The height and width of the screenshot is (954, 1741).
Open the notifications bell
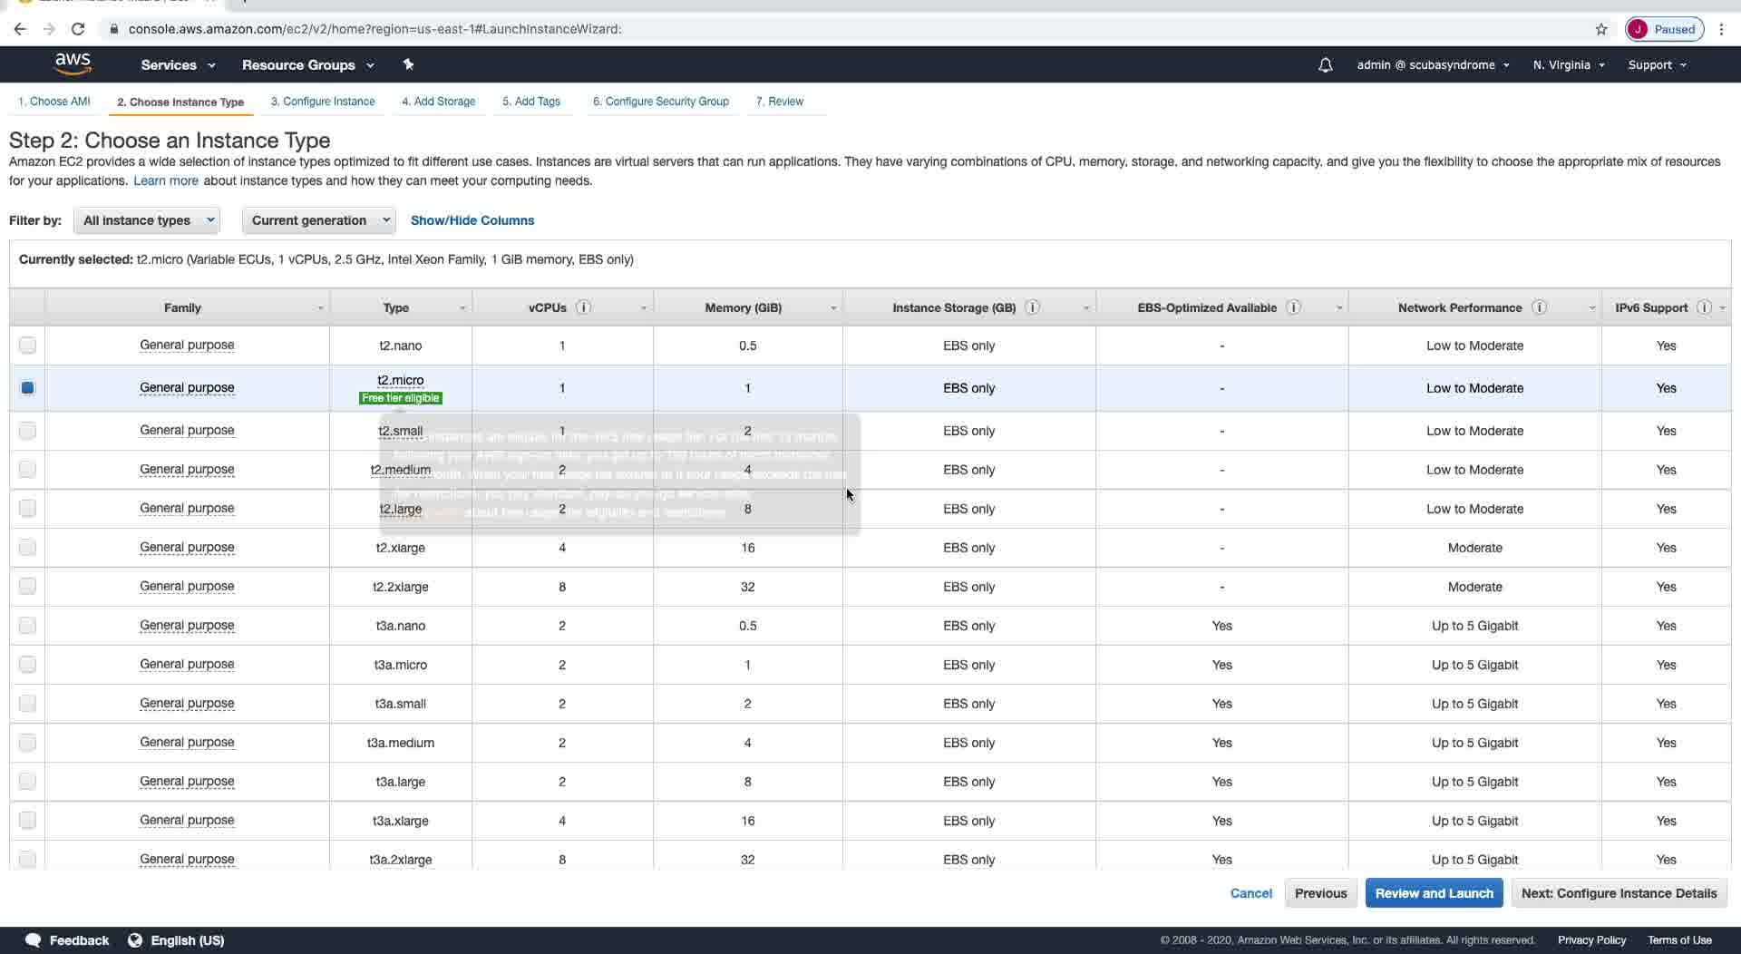1325,65
